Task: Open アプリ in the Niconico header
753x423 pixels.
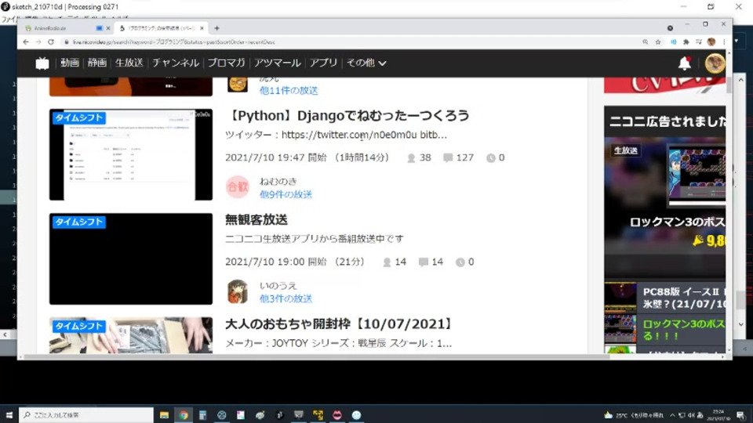Action: tap(323, 63)
